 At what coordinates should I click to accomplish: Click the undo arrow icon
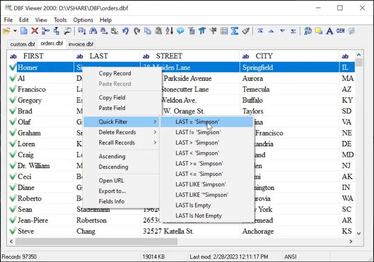coord(125,31)
